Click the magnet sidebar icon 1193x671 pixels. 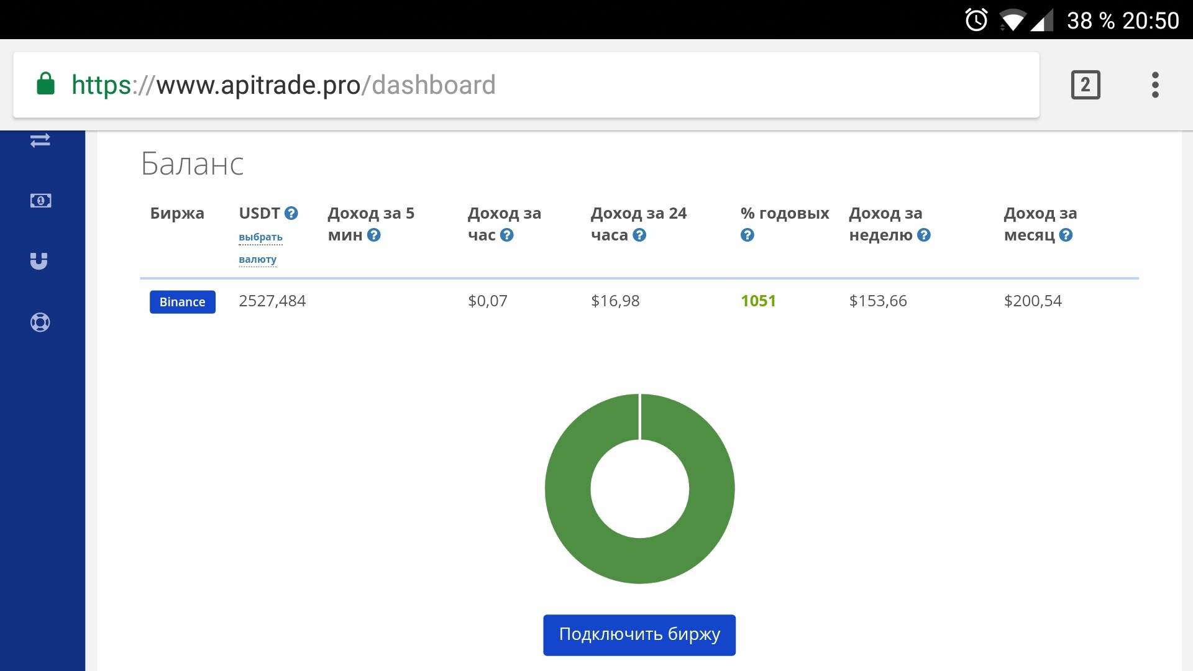pos(39,261)
